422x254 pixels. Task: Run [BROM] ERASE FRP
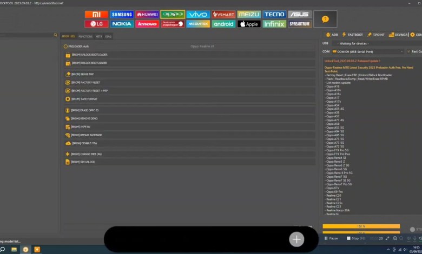[x=189, y=74]
